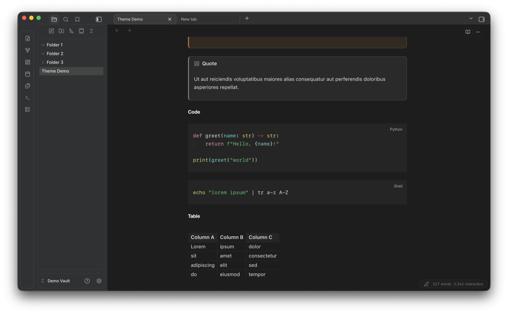The height and width of the screenshot is (314, 508).
Task: Open graph view ribbon icon
Action: [x=27, y=50]
